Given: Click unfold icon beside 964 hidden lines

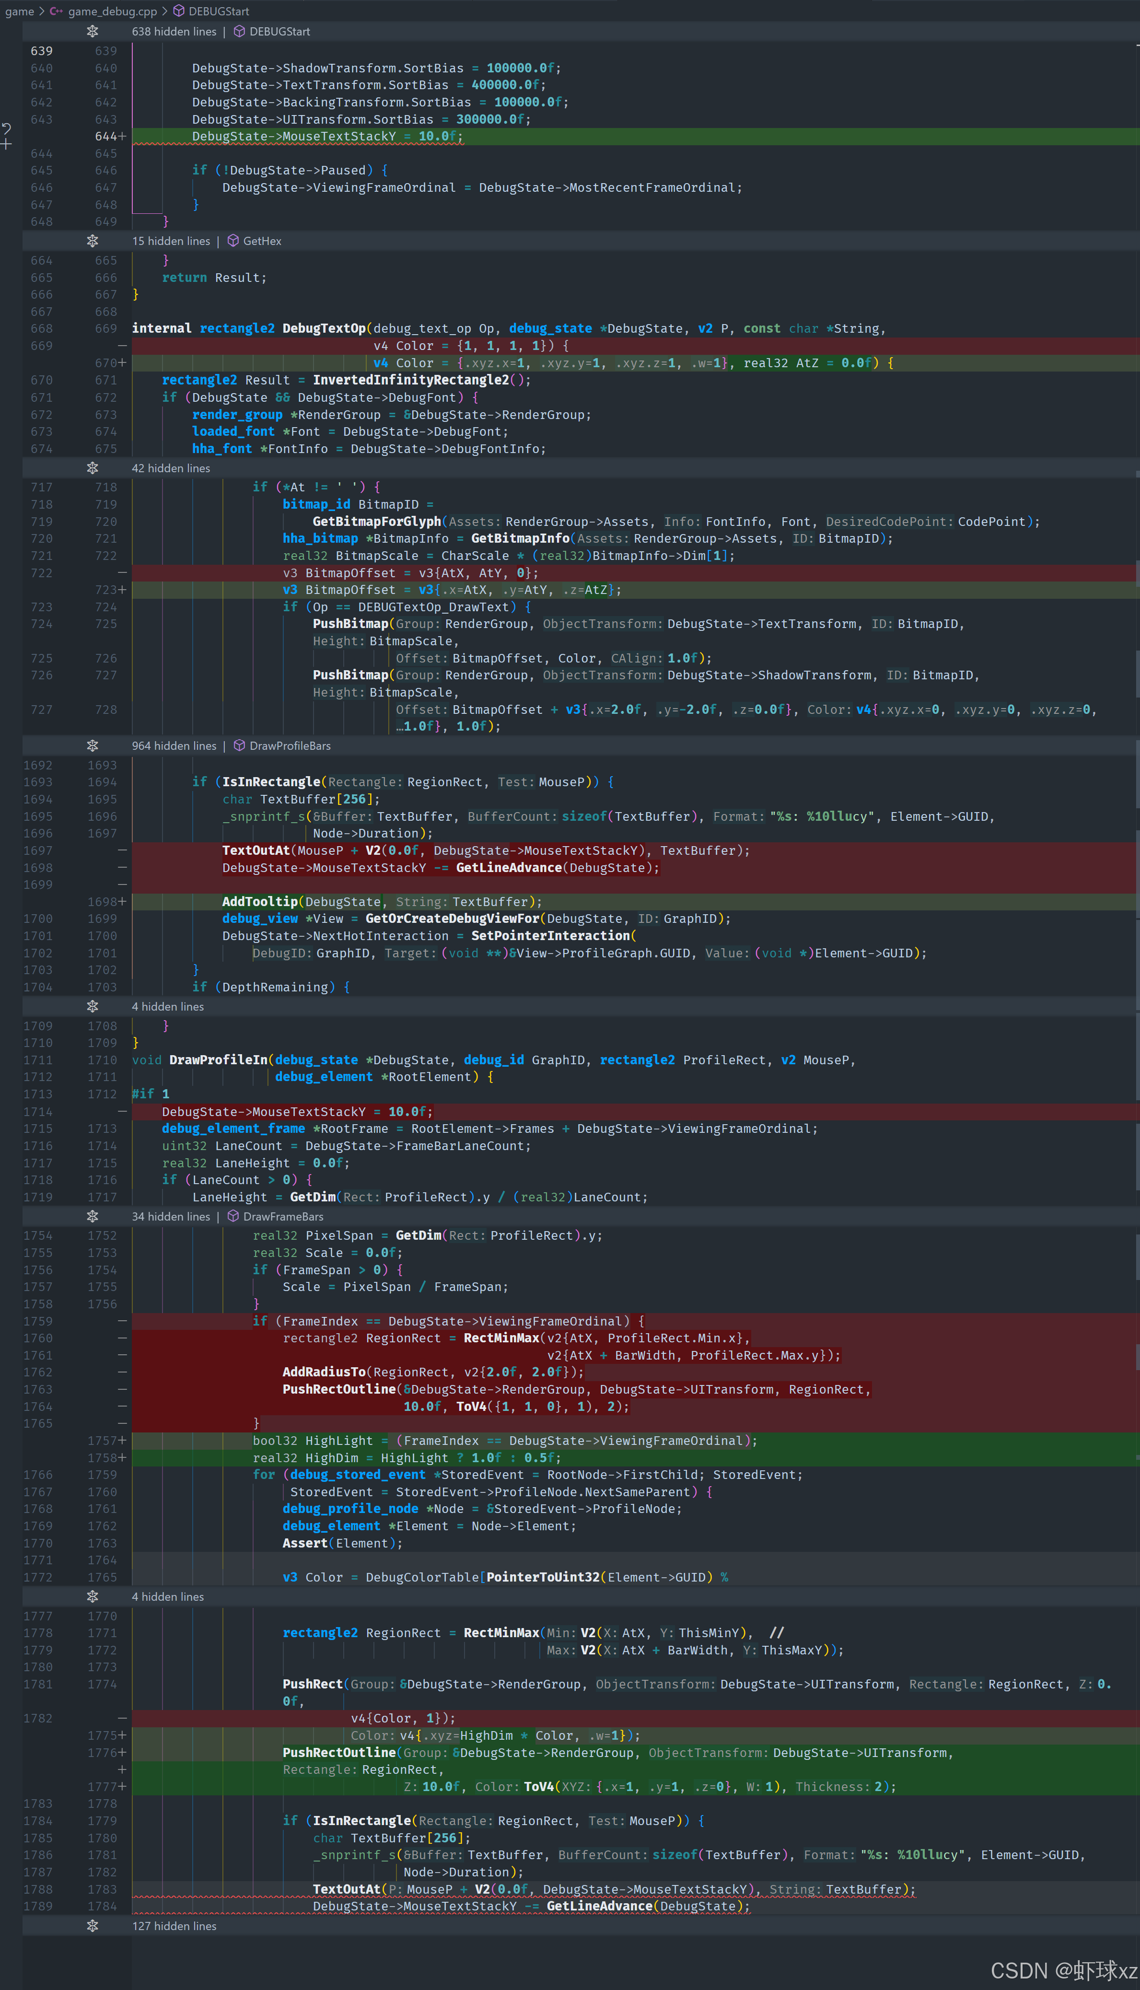Looking at the screenshot, I should pyautogui.click(x=93, y=745).
